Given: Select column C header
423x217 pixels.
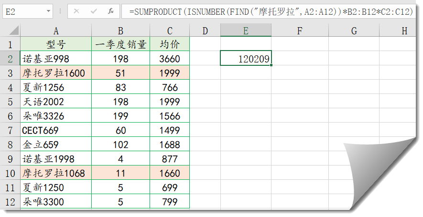Looking at the screenshot, I should click(170, 31).
